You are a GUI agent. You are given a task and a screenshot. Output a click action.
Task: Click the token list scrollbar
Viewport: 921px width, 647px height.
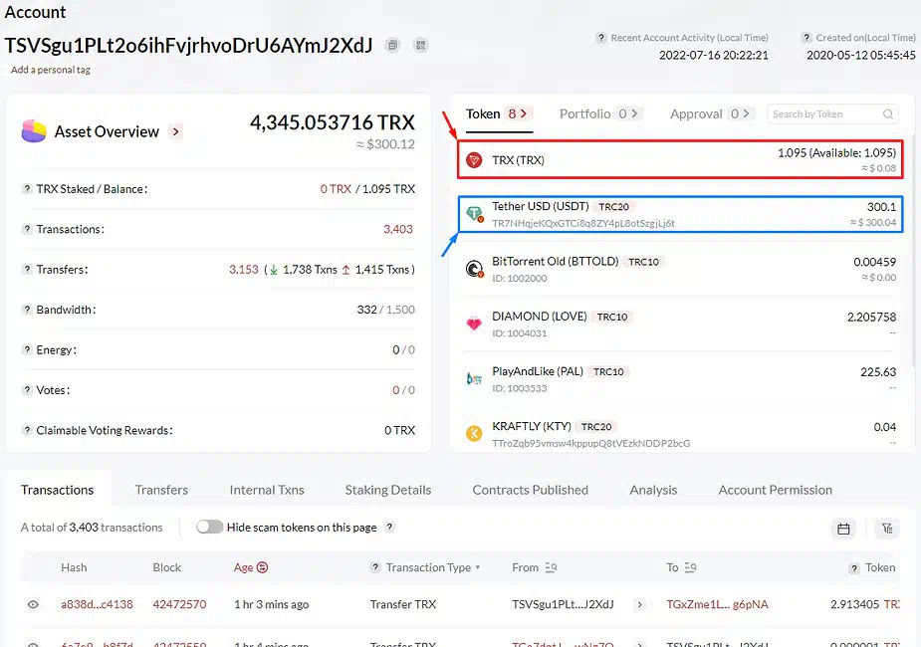[912, 253]
